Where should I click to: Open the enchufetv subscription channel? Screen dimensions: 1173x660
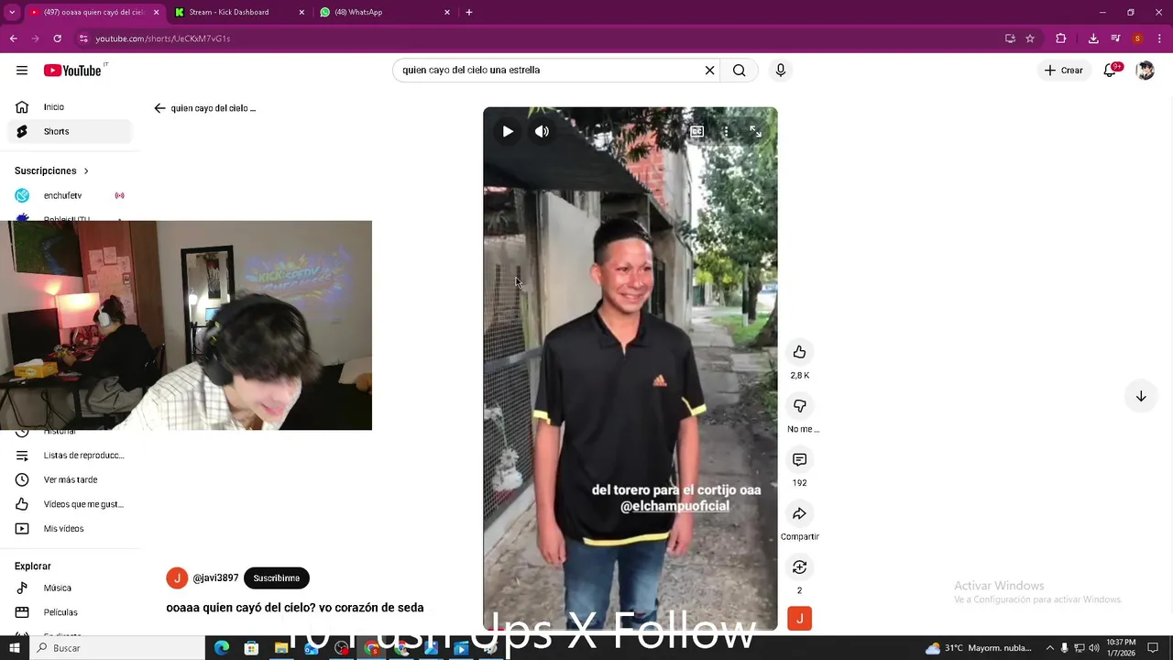tap(70, 195)
